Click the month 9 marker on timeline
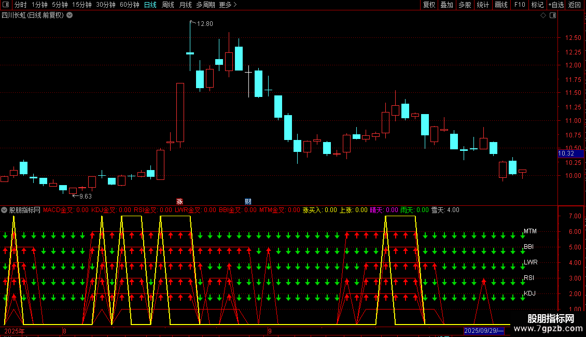 [x=270, y=331]
